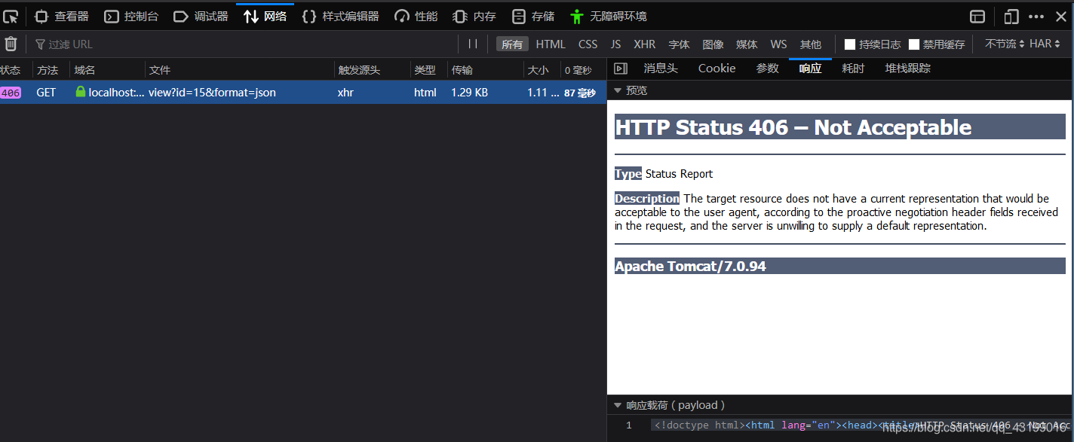Filter requests by HTML
Image resolution: width=1074 pixels, height=442 pixels.
551,44
